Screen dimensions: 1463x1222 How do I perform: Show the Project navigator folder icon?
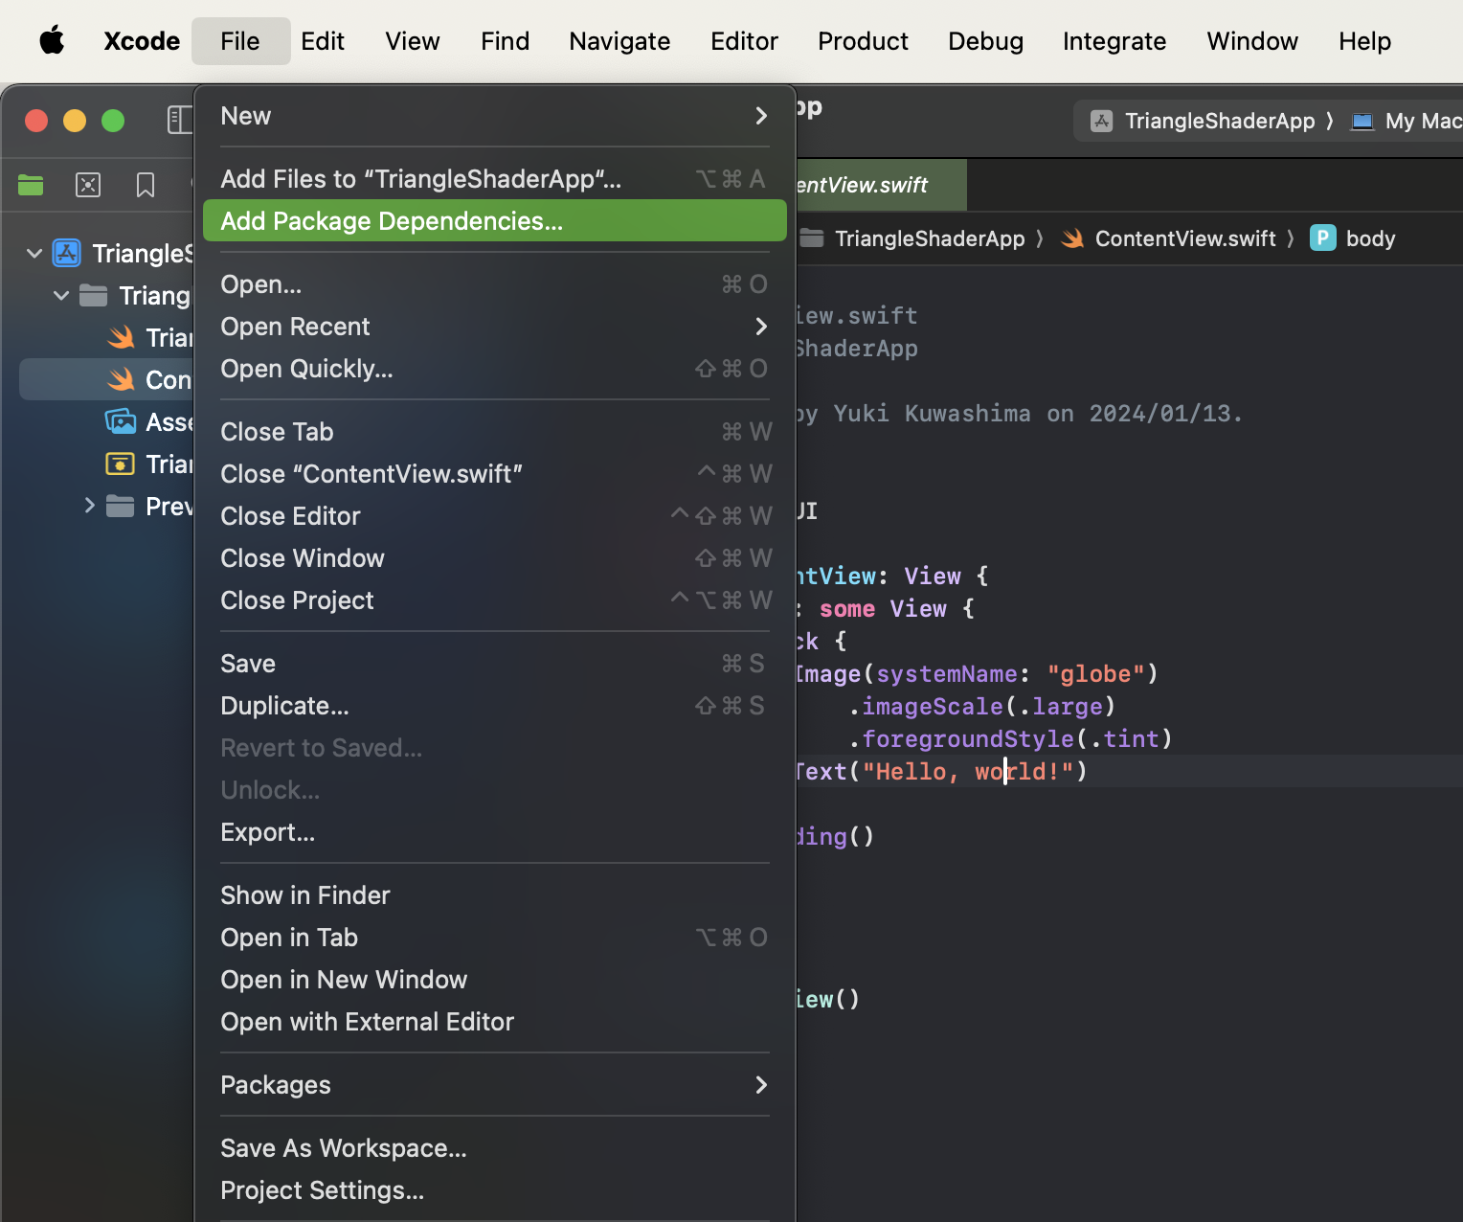coord(31,185)
